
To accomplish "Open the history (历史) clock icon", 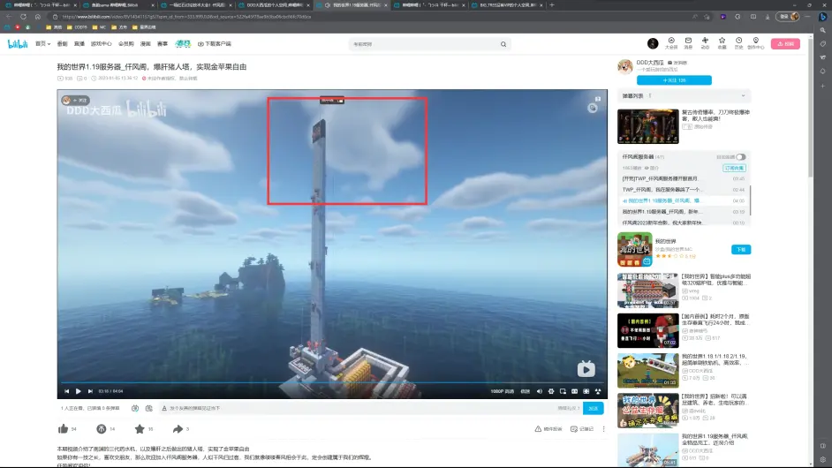I will [738, 42].
